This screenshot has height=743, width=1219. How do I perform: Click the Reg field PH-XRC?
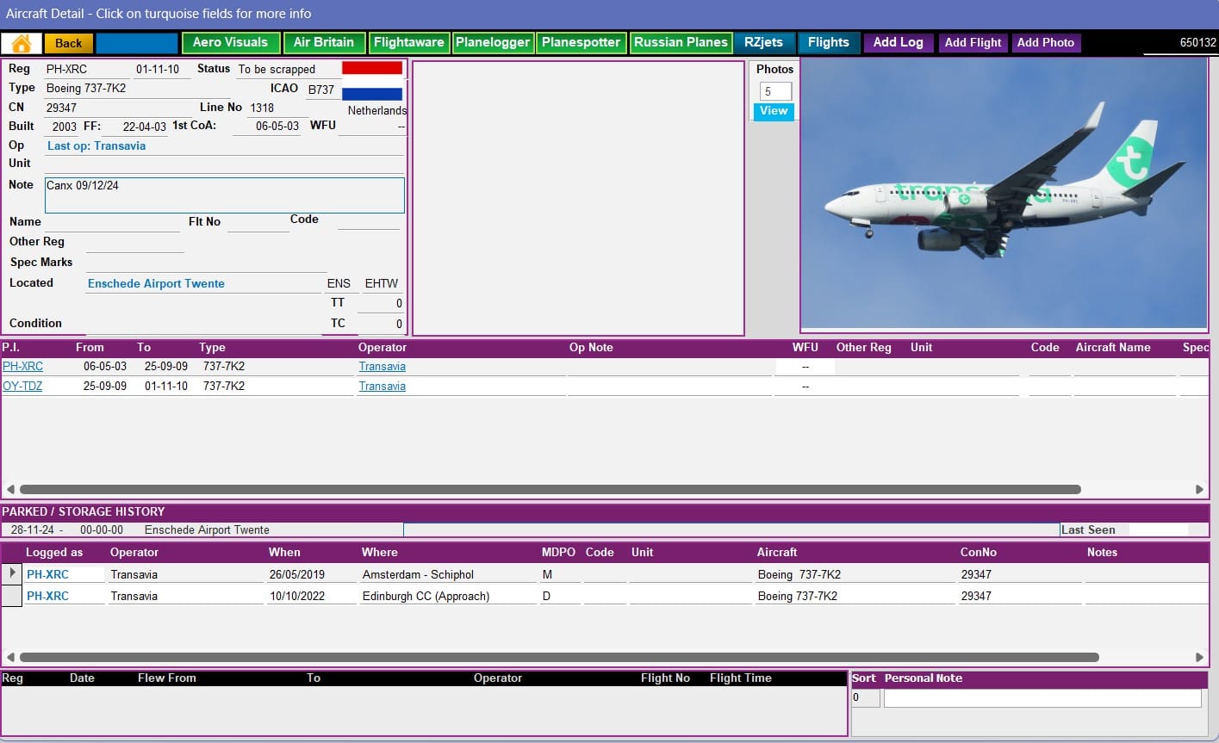coord(87,69)
